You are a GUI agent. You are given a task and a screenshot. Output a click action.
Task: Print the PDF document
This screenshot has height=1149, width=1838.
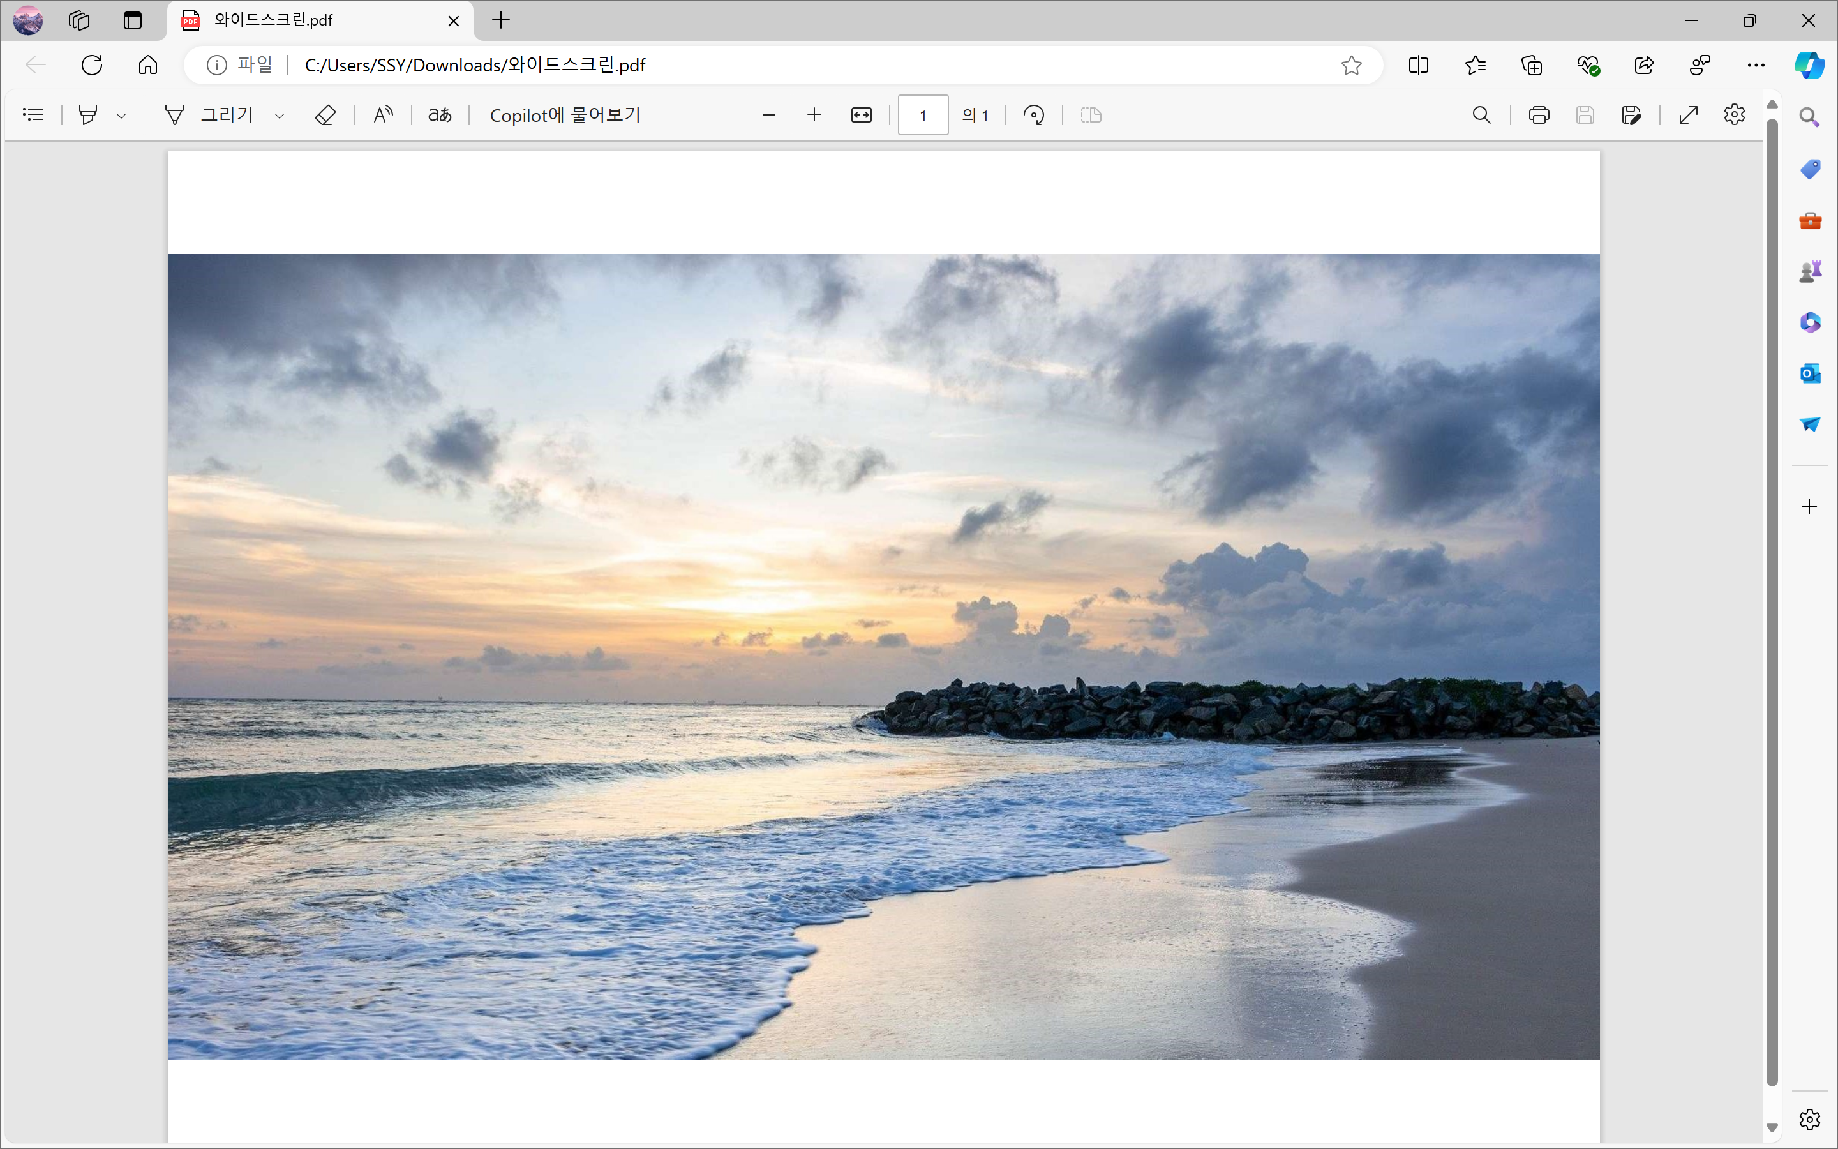tap(1539, 115)
